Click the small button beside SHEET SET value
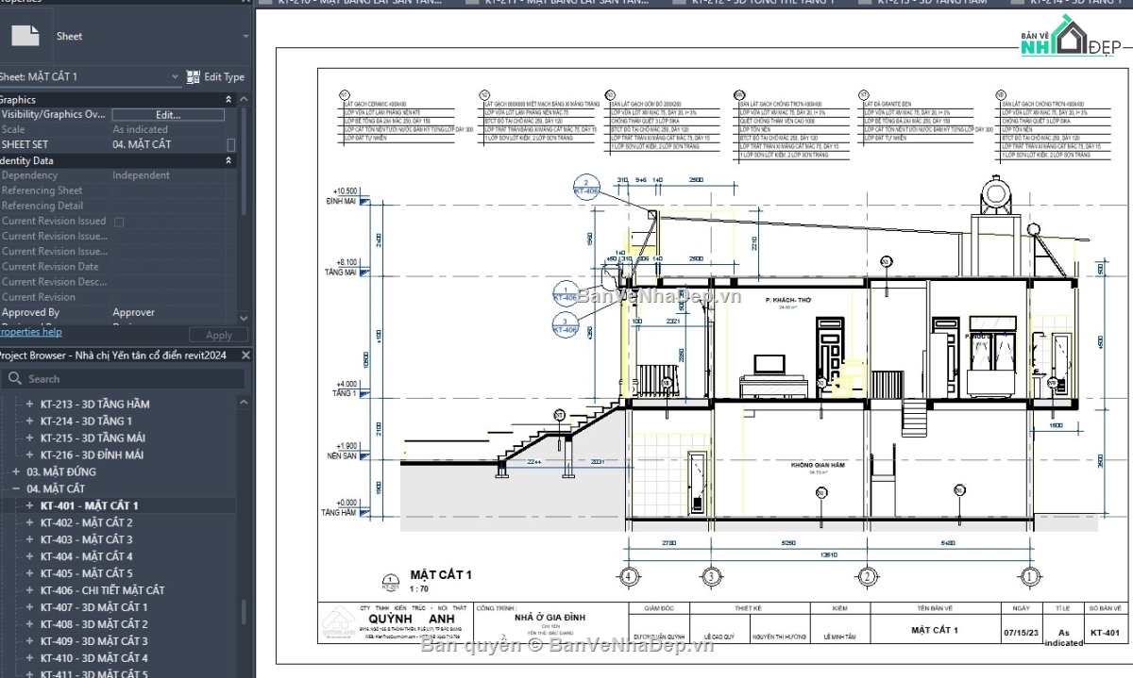1133x678 pixels. [230, 145]
